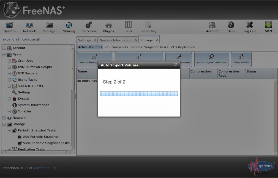Click the Step 2 progress bar
The image size is (278, 178).
pos(139,93)
